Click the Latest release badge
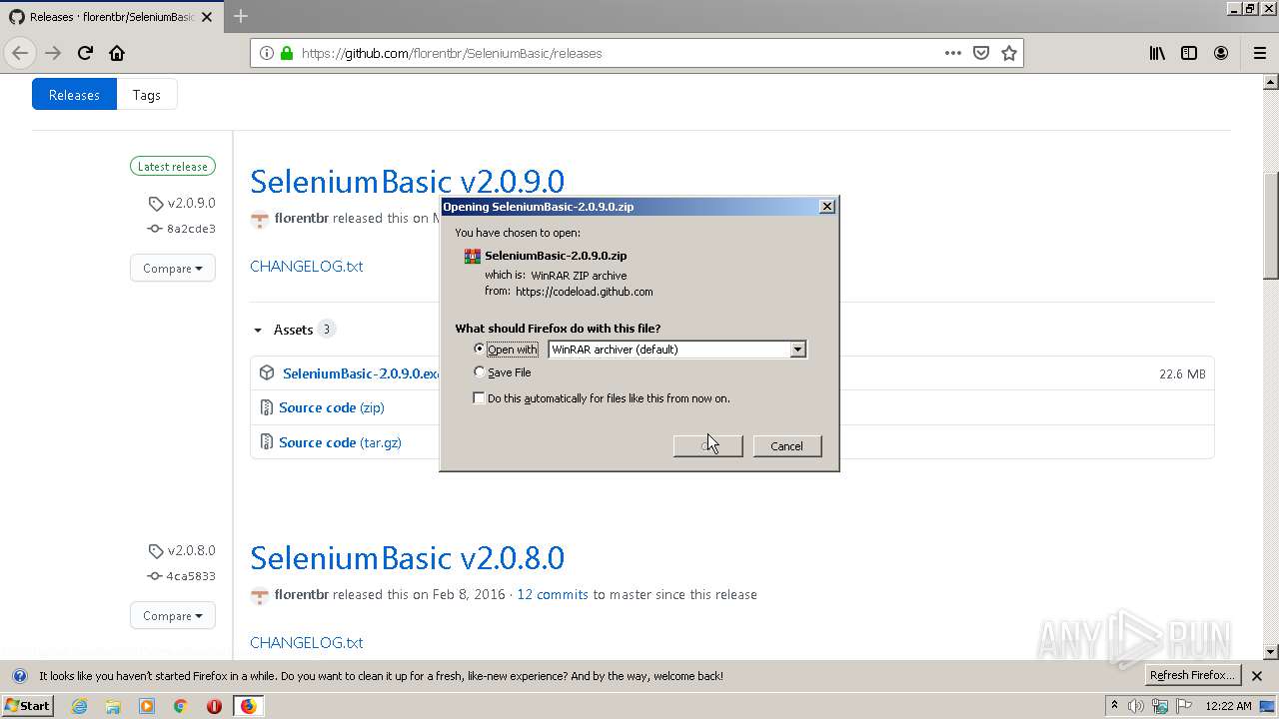The width and height of the screenshot is (1279, 719). 173,167
